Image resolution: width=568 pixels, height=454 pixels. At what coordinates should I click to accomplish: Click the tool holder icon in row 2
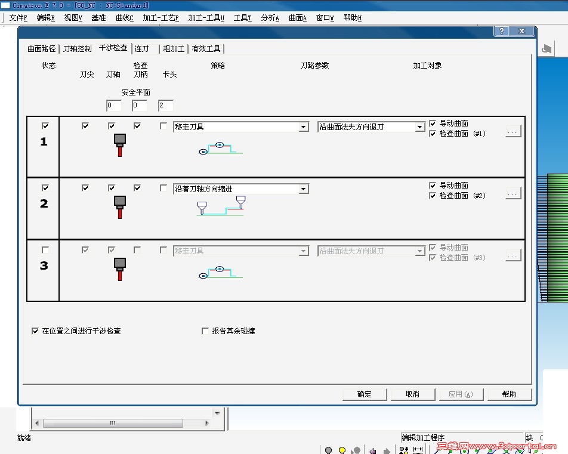click(120, 207)
